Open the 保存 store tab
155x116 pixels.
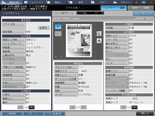point(78,2)
